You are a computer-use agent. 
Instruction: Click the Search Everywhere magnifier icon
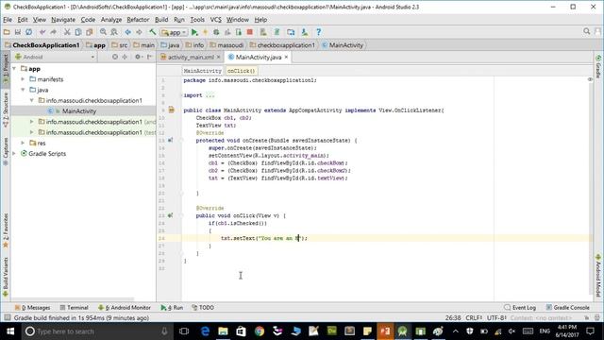click(x=587, y=31)
